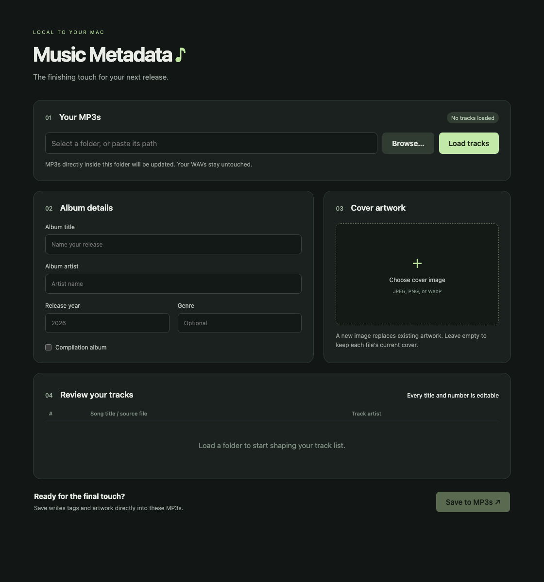Click the green music note icon

(181, 55)
